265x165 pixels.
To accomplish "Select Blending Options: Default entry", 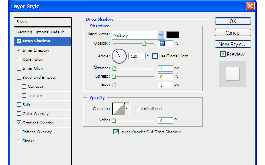I will tap(40, 32).
